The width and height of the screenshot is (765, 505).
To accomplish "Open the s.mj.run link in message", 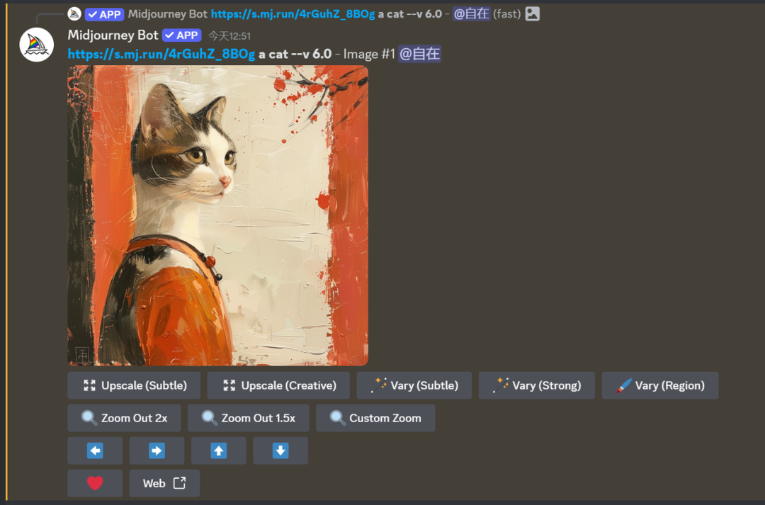I will (161, 54).
